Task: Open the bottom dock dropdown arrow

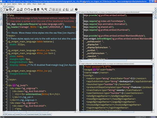Action: (x=6, y=114)
